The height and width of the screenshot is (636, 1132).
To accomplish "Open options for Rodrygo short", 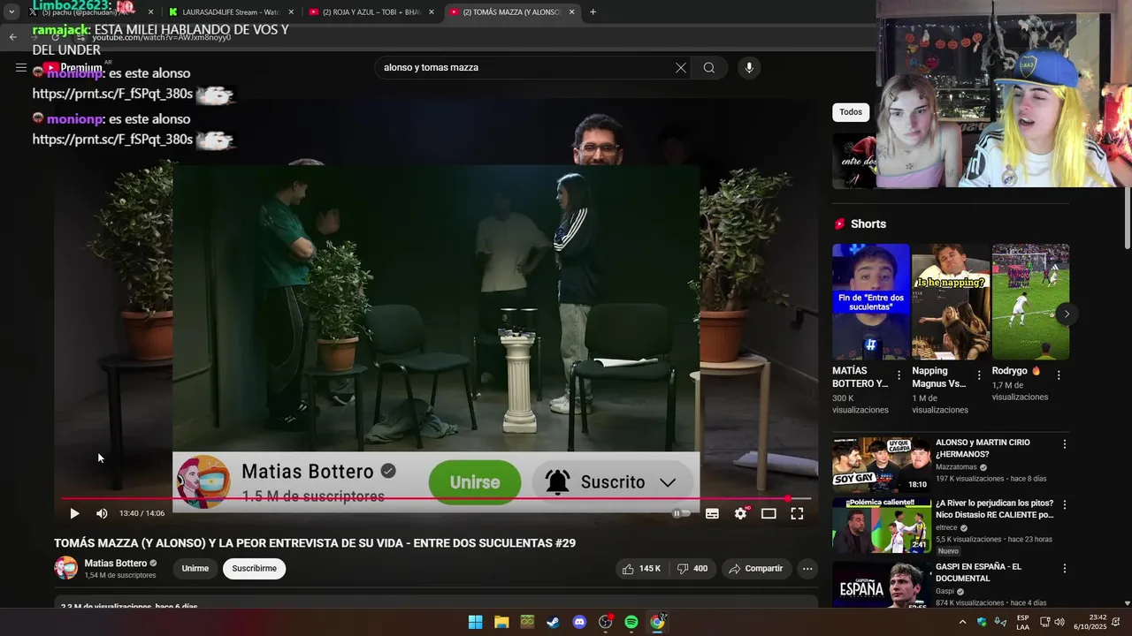I will 1059,375.
